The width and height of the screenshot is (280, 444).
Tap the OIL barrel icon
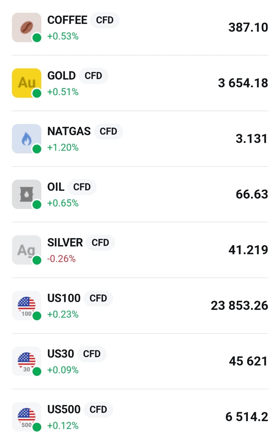26,194
